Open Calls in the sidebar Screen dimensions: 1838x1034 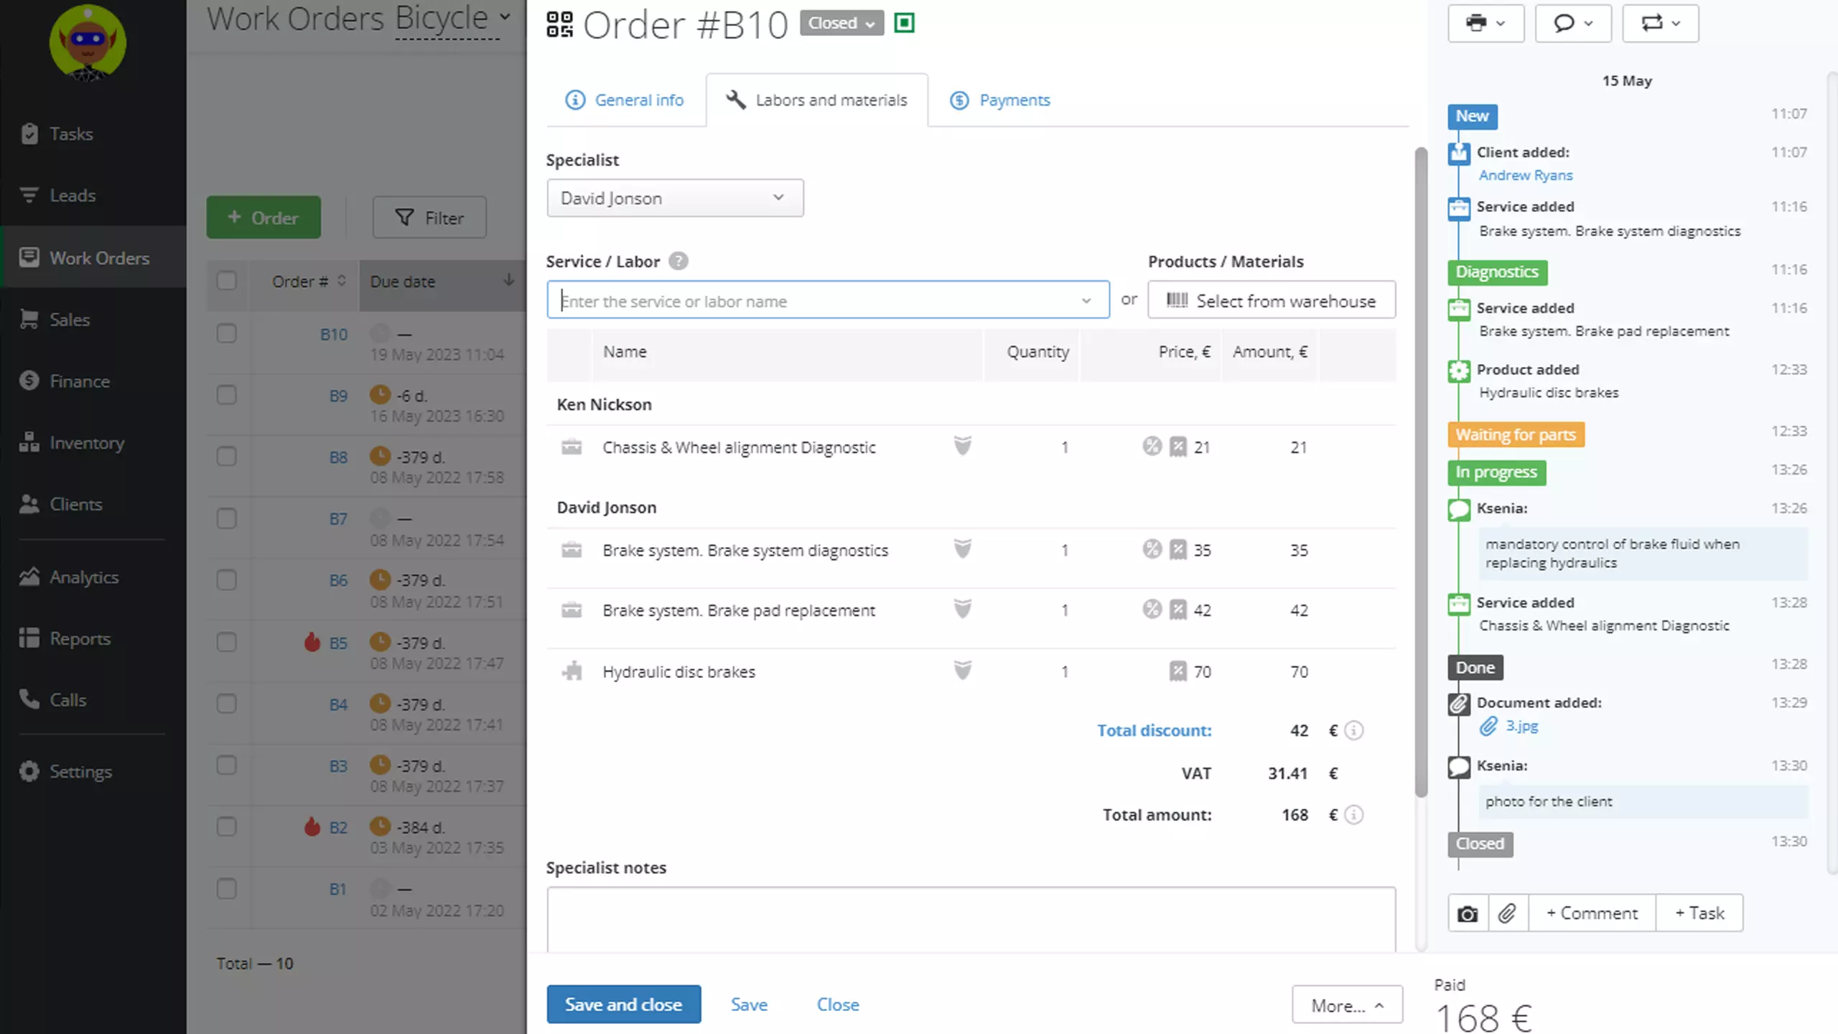67,700
